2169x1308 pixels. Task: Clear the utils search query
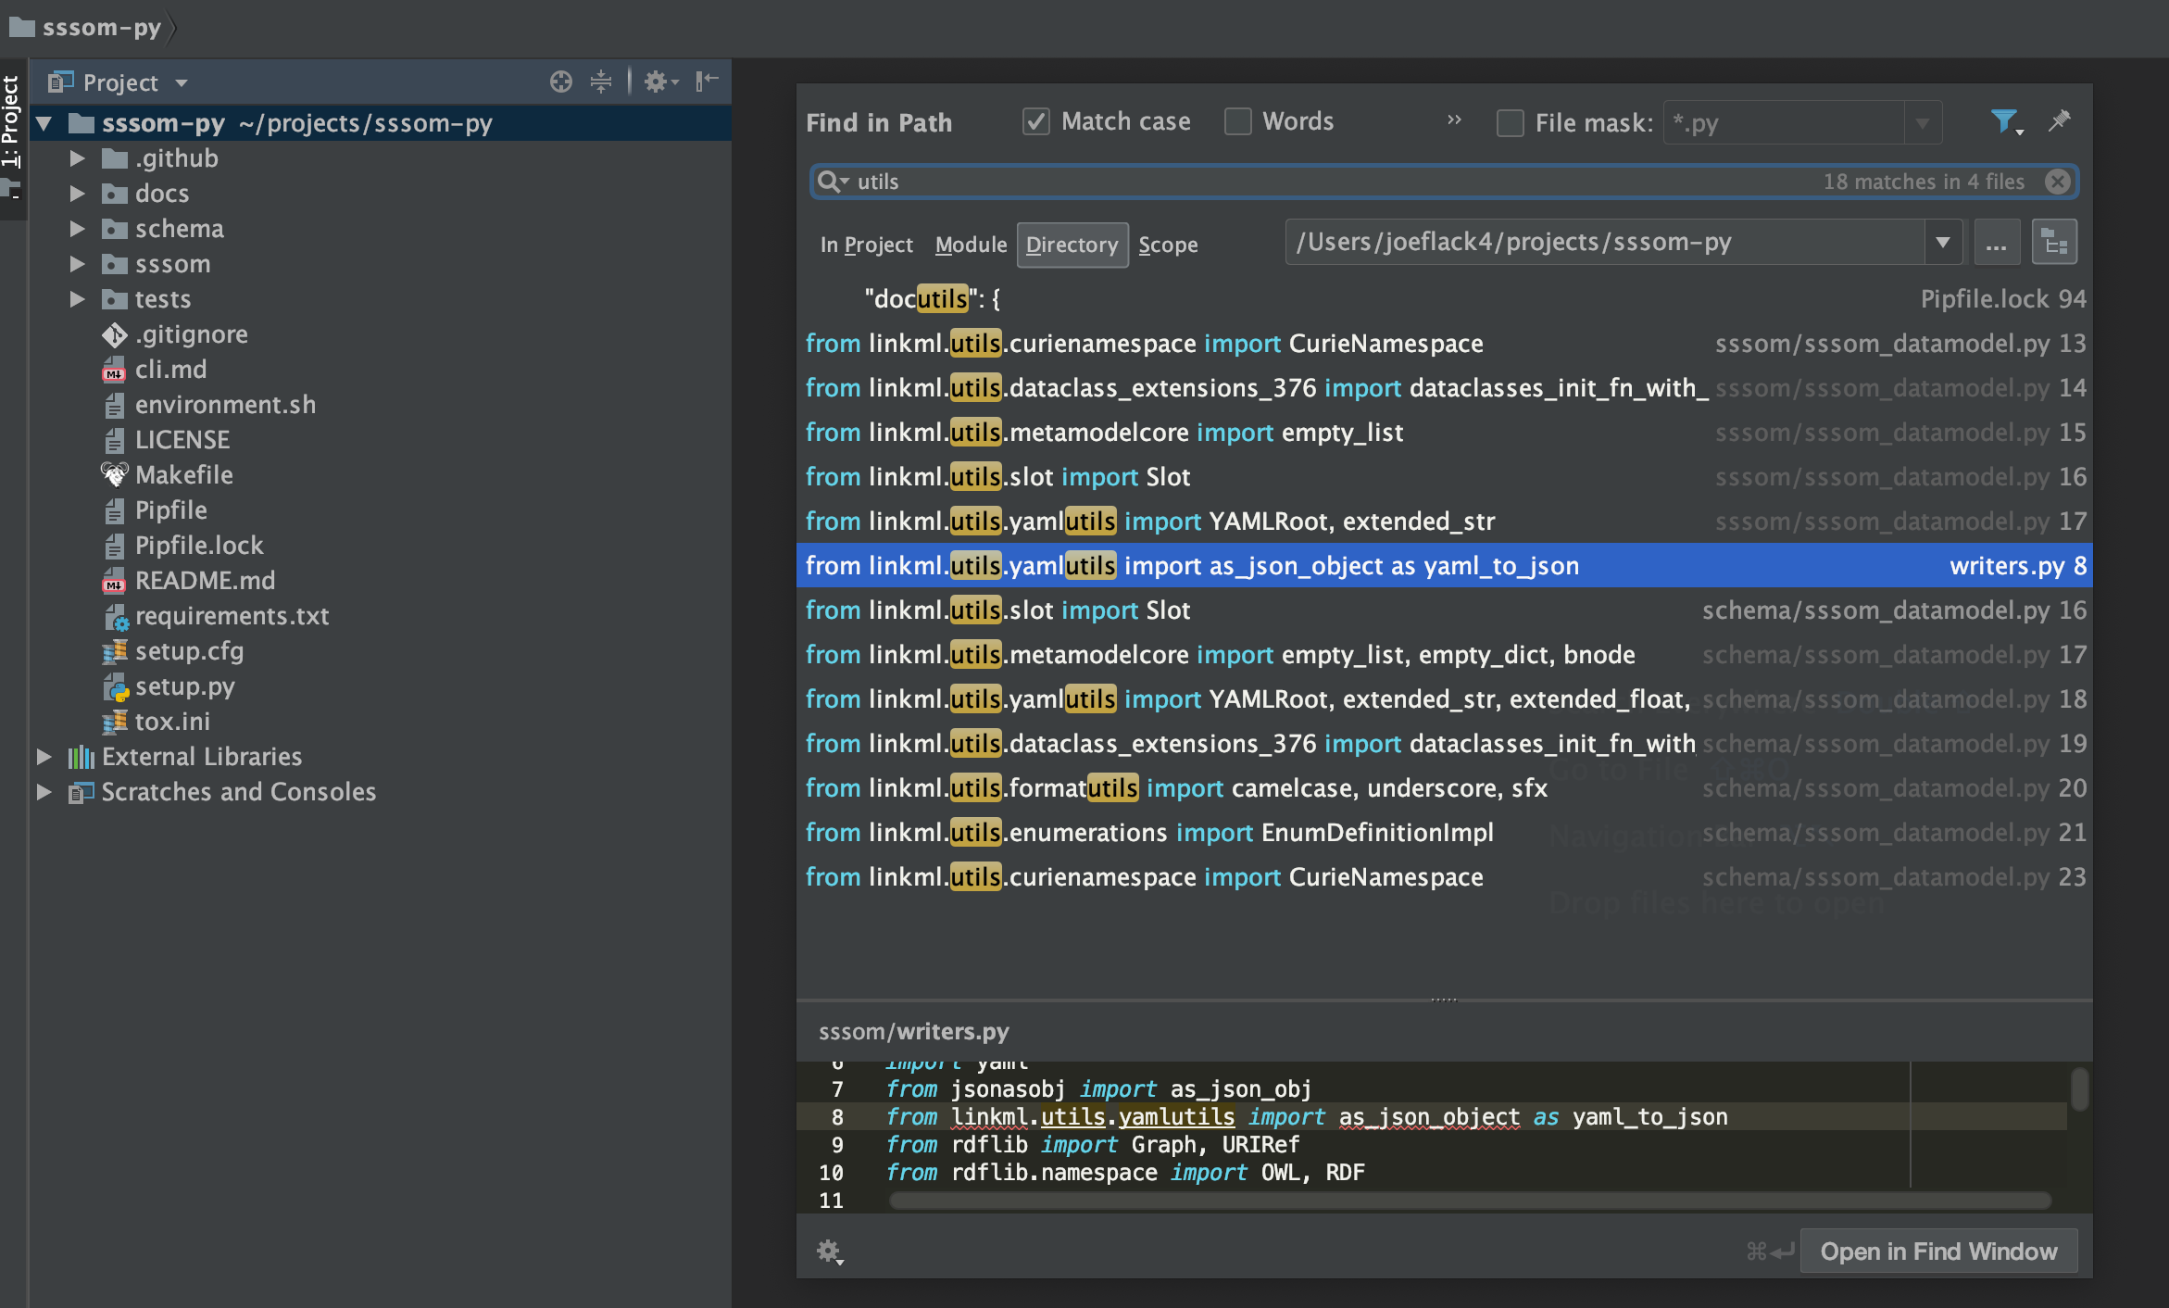pyautogui.click(x=2058, y=182)
